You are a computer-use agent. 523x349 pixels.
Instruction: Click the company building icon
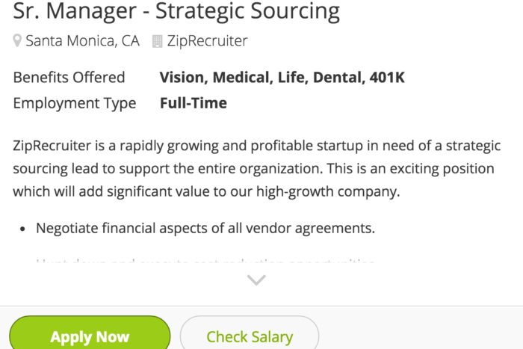click(157, 42)
